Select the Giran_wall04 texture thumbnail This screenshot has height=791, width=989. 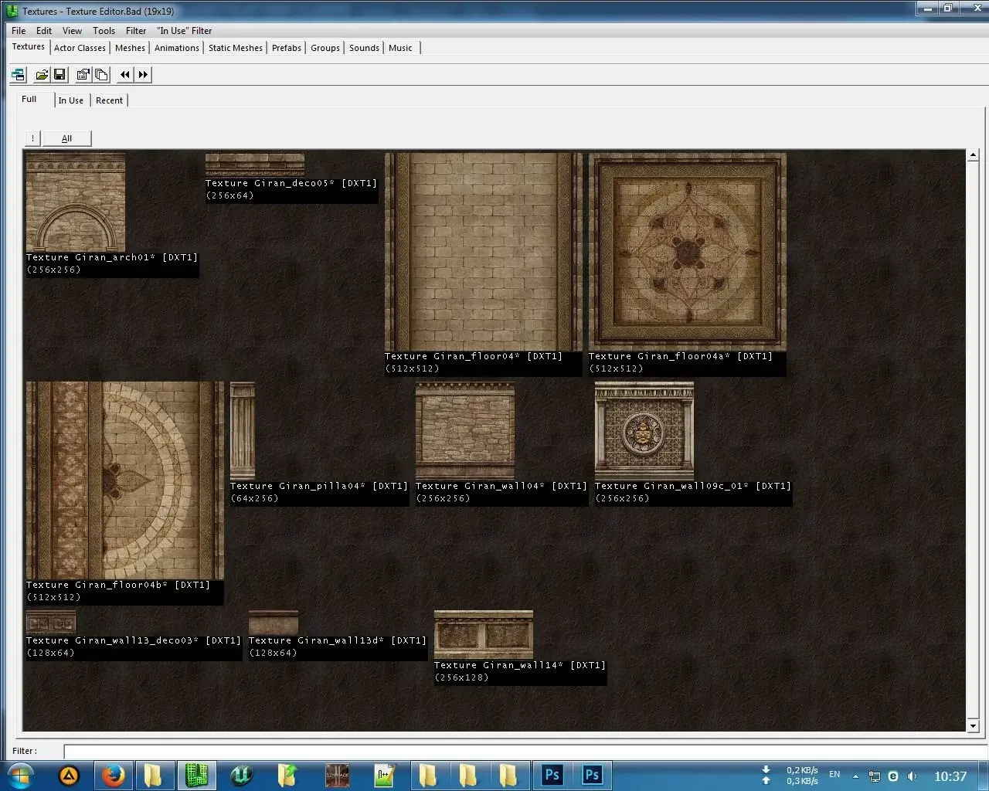point(465,431)
